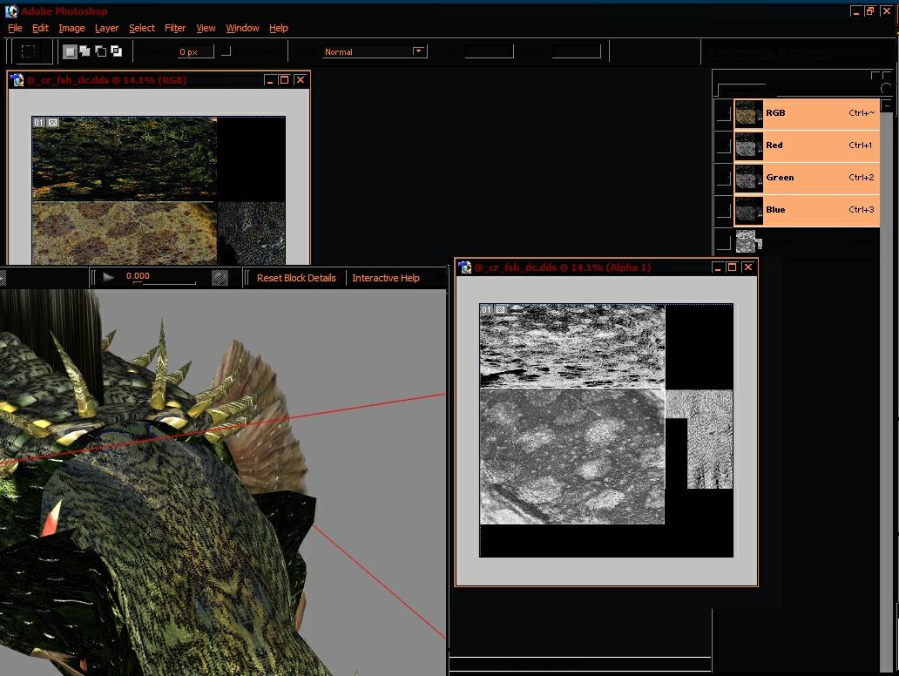Click document icon of the Alpha 1 window
Viewport: 899px width, 676px height.
pos(464,267)
